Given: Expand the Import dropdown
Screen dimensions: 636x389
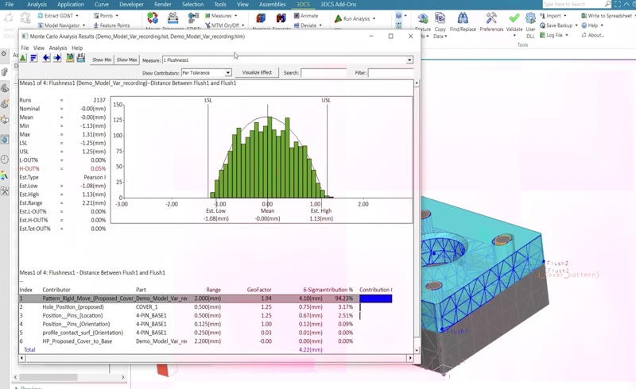Looking at the screenshot, I should (565, 15).
